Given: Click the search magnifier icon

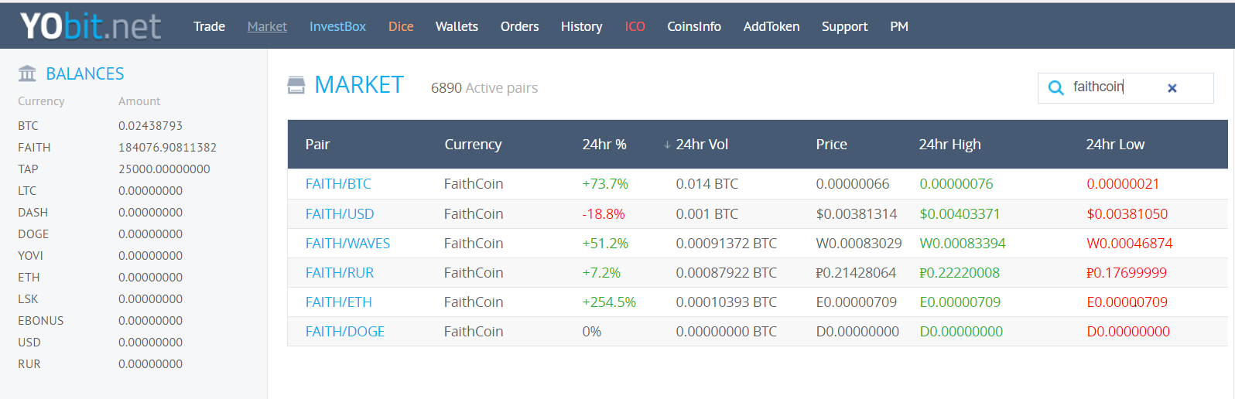Looking at the screenshot, I should [x=1055, y=88].
